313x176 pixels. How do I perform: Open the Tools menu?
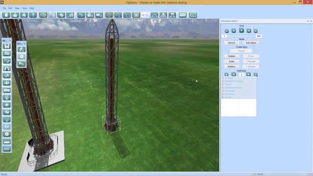tap(24, 8)
